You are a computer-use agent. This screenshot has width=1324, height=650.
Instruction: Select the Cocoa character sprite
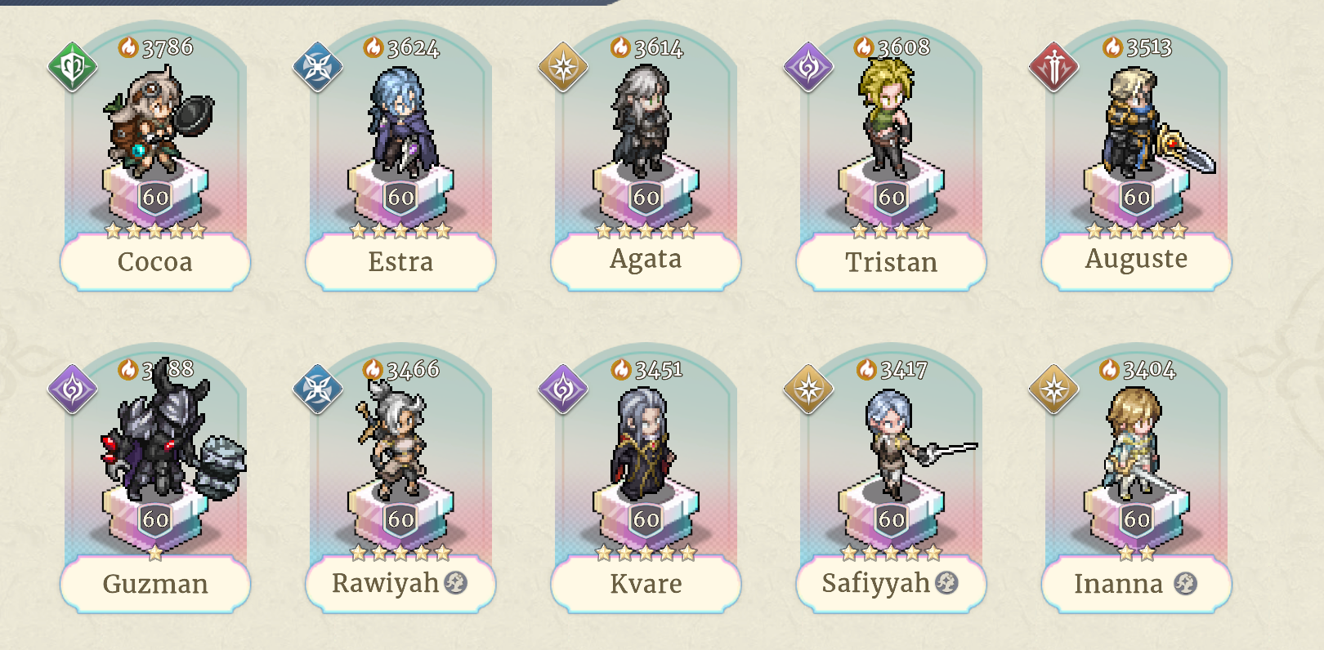click(157, 122)
